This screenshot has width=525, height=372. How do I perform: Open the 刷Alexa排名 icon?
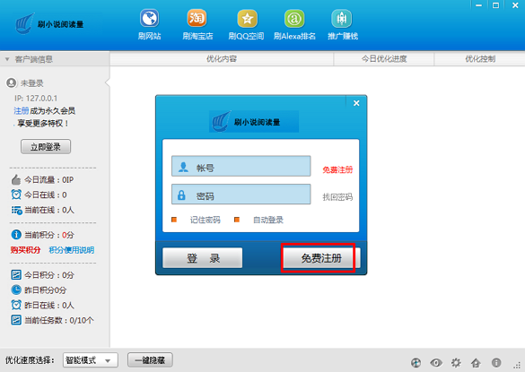coord(294,19)
